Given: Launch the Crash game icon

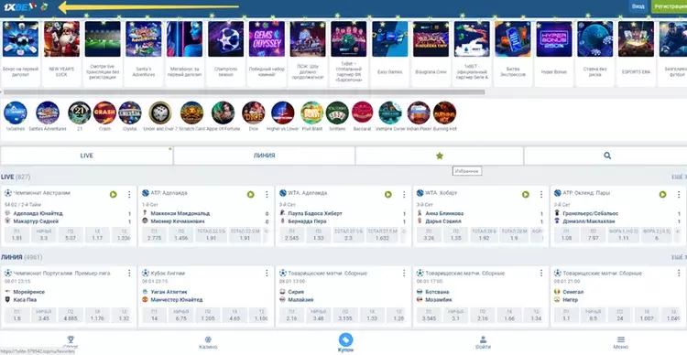Looking at the screenshot, I should tap(104, 113).
